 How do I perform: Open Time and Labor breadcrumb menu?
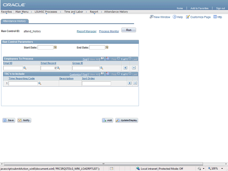click(x=74, y=12)
